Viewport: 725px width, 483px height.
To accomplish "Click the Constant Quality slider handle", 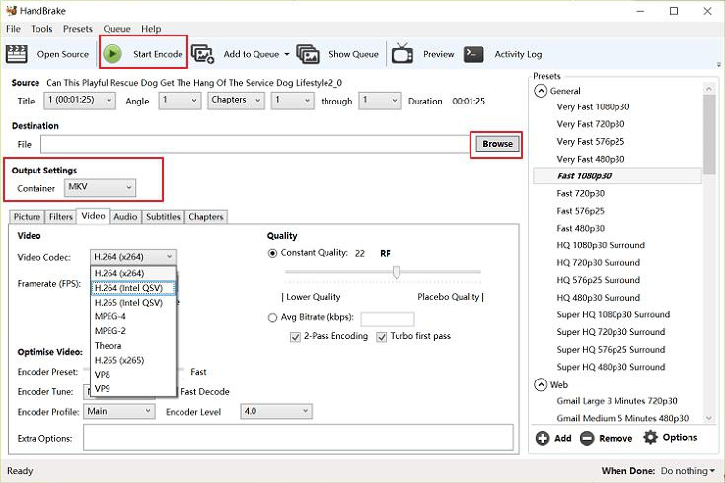I will tap(396, 272).
